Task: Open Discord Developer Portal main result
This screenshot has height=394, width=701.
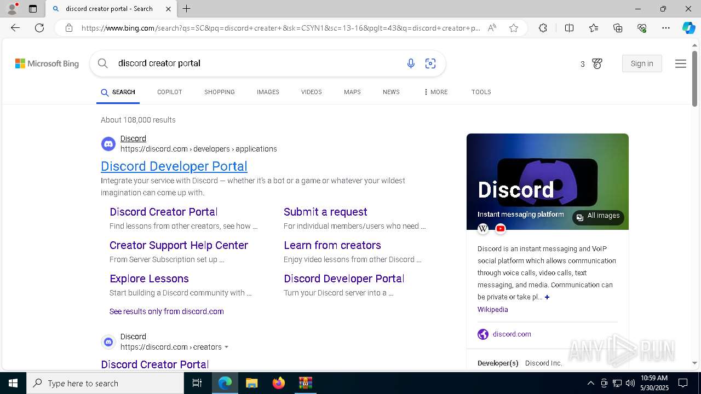Action: [174, 166]
